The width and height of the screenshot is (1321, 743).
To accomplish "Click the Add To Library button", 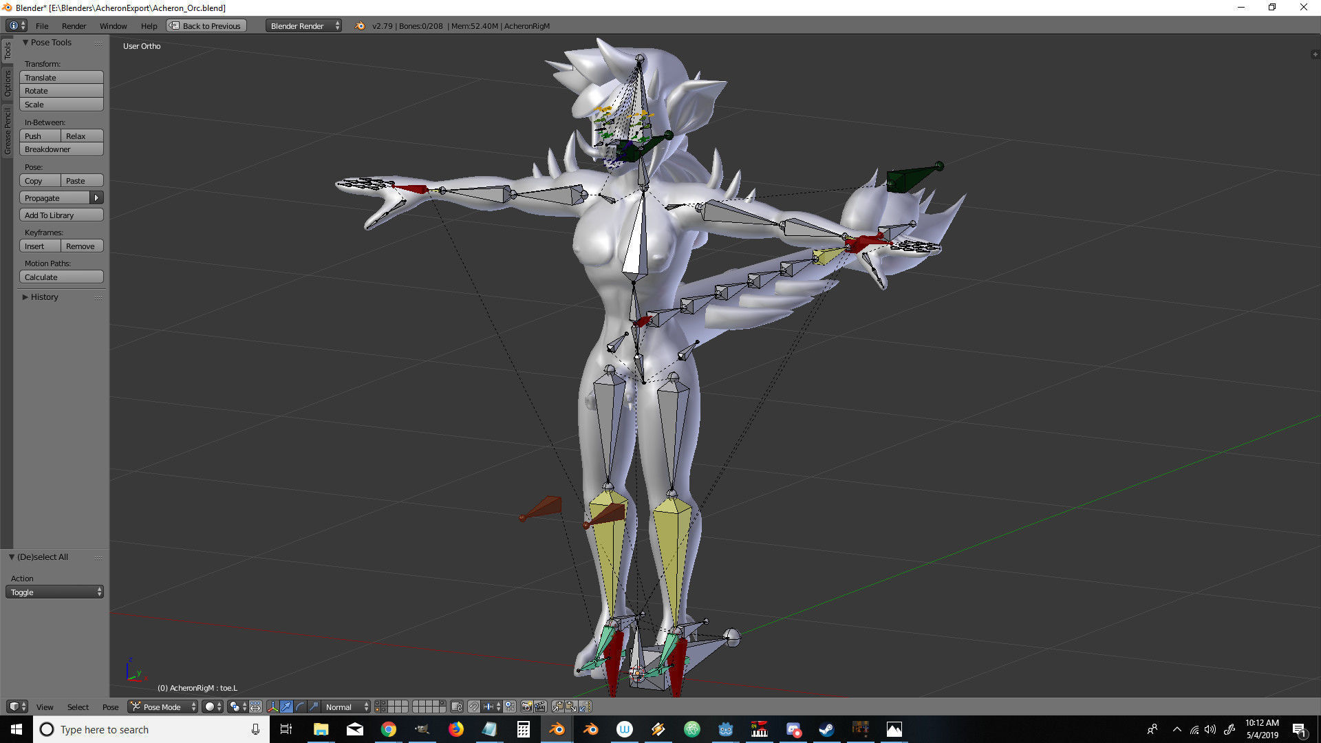I will coord(61,215).
